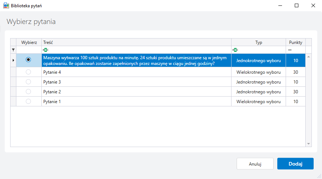Select the radio button for Pytanie 1

click(28, 101)
